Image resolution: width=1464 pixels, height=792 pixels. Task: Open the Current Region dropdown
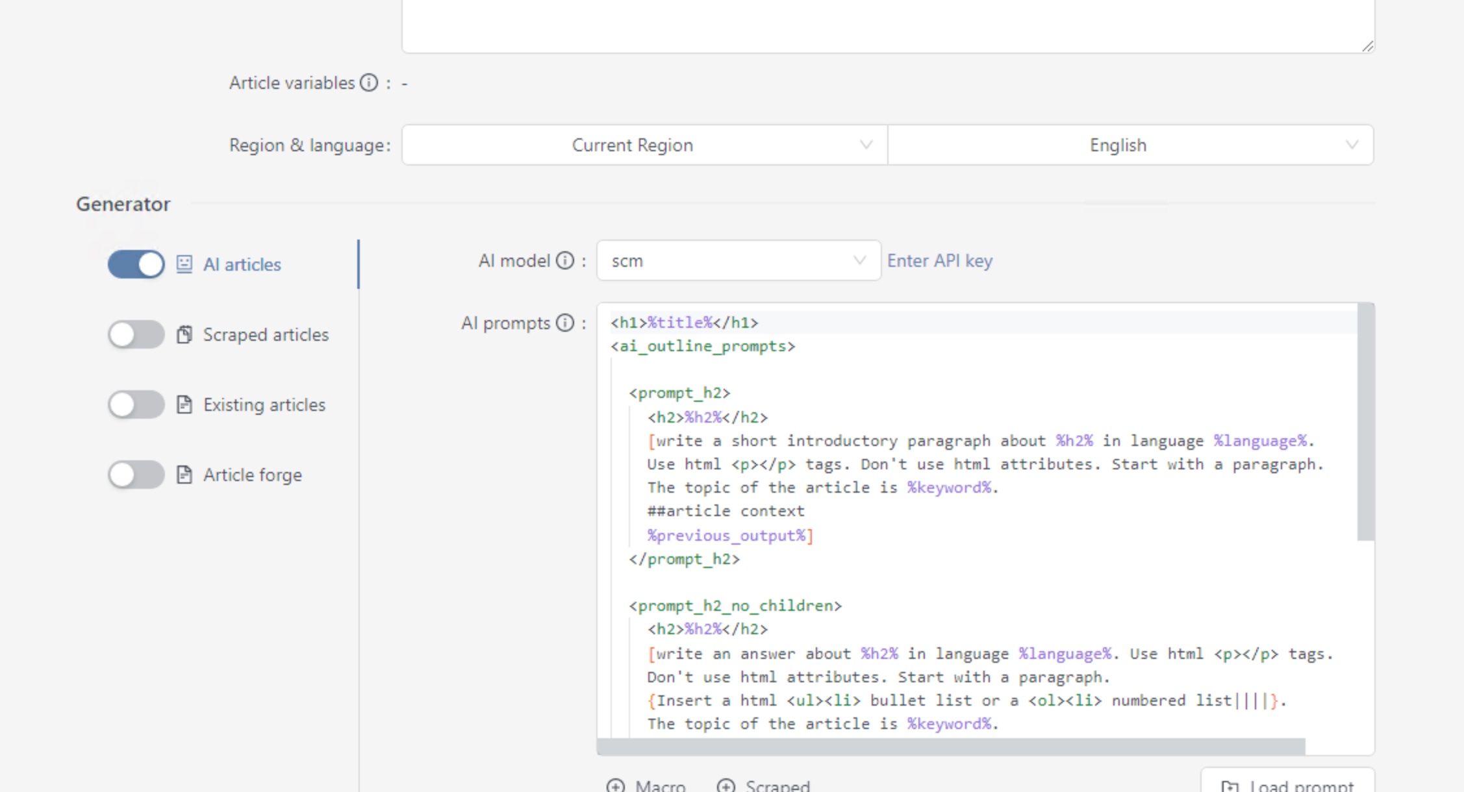[644, 145]
